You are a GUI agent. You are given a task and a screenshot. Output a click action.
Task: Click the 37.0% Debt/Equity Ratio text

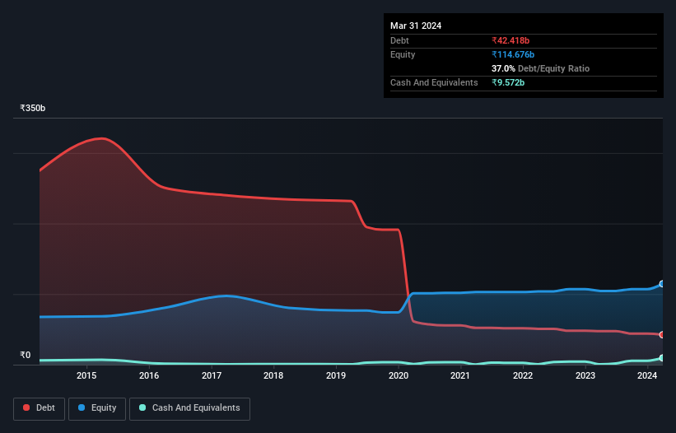[541, 68]
